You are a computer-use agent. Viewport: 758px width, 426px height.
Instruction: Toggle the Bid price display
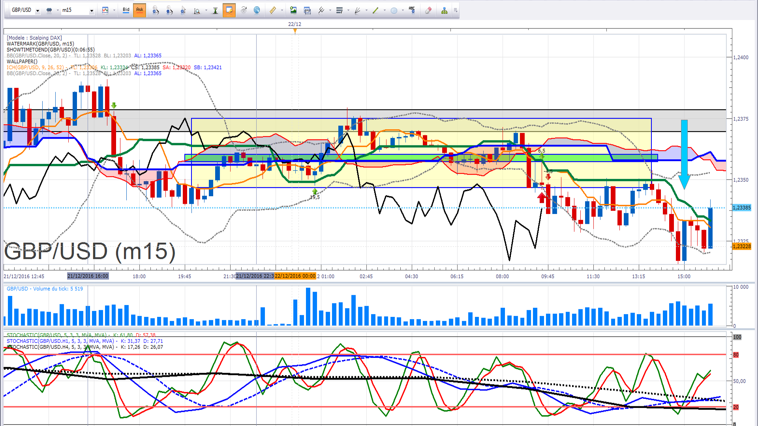[126, 10]
